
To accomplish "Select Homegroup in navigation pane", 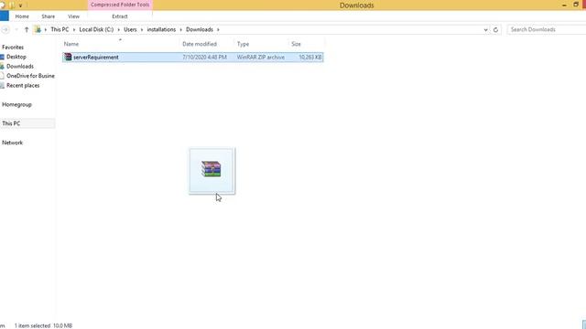I will [16, 104].
